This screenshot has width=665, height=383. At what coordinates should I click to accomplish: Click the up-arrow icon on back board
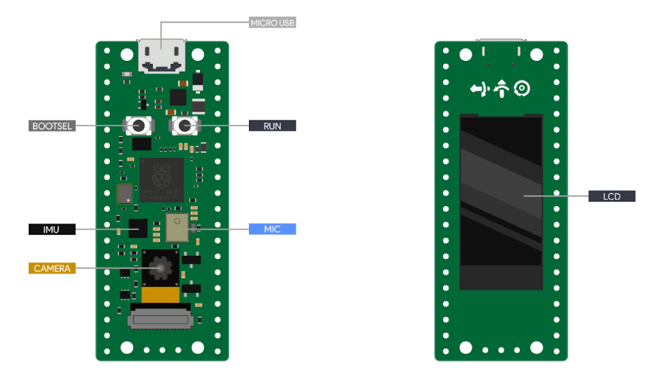tap(501, 89)
